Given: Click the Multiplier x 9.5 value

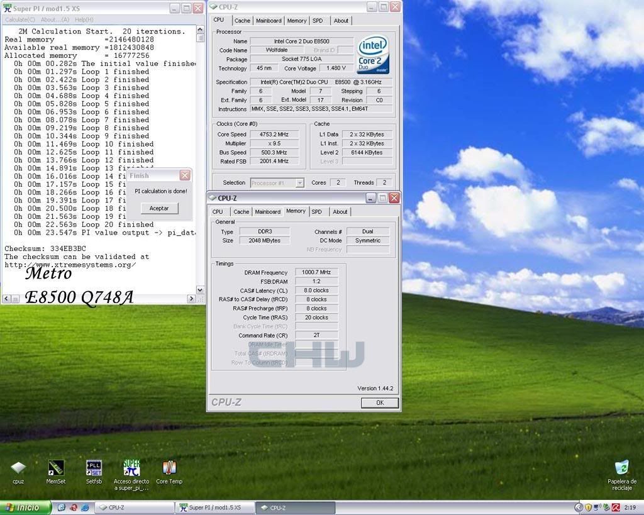Looking at the screenshot, I should pyautogui.click(x=274, y=143).
